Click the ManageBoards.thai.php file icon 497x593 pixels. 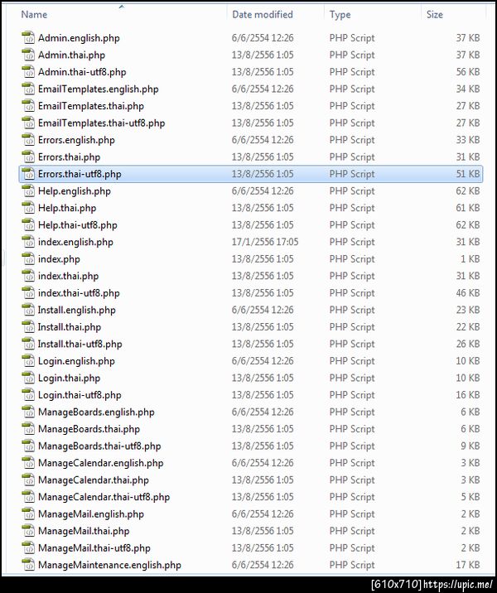click(28, 429)
